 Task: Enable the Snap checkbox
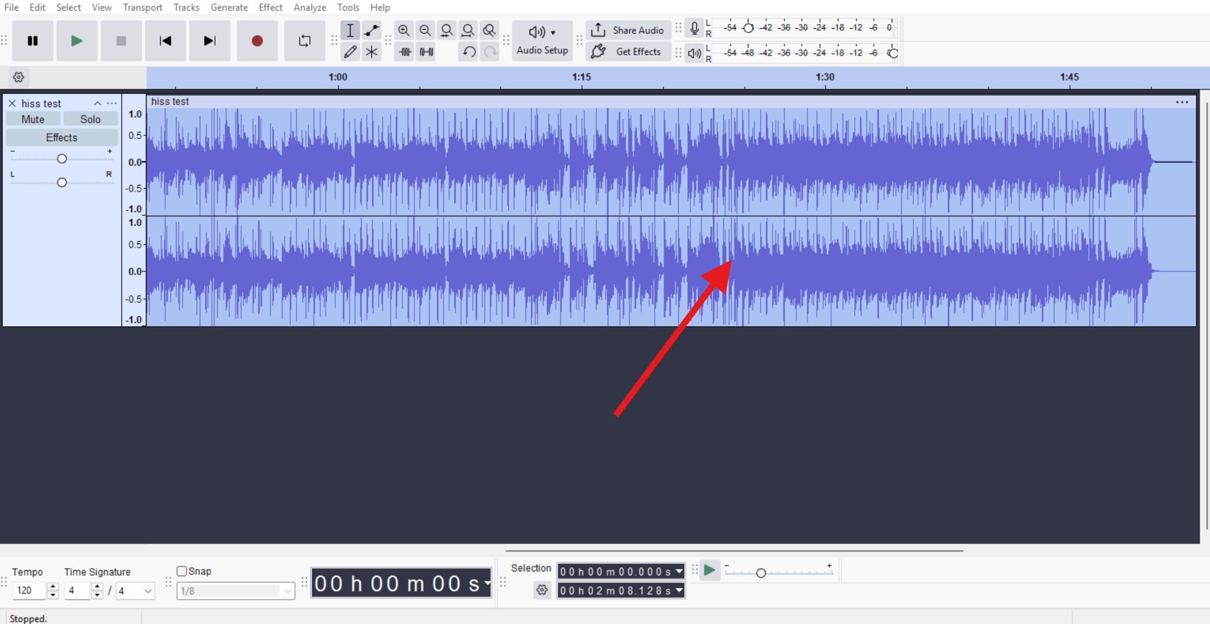click(183, 571)
